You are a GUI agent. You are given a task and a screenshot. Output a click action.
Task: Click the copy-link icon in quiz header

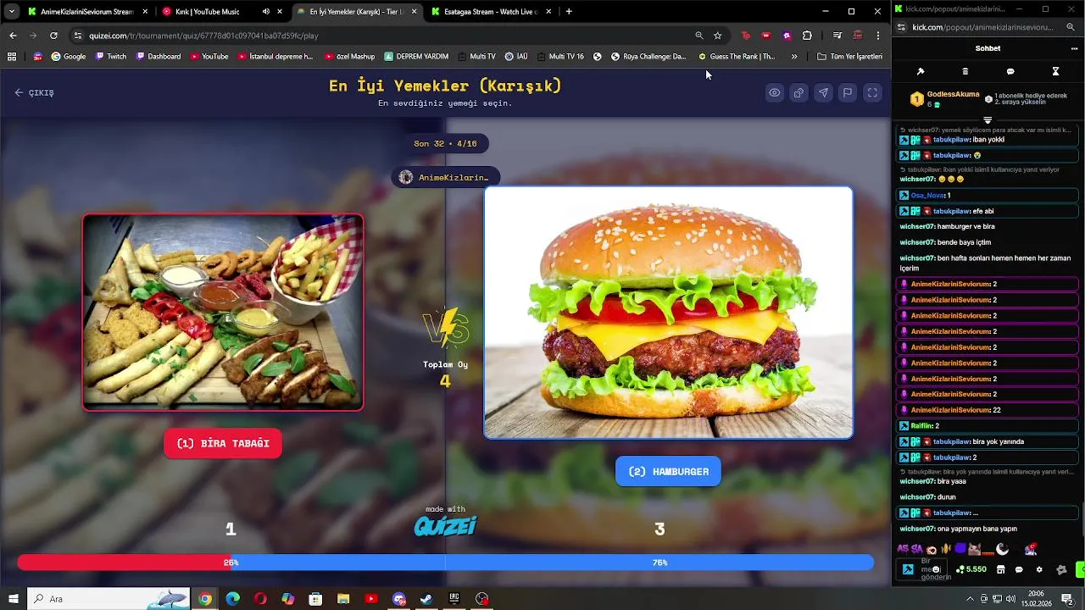click(x=798, y=93)
